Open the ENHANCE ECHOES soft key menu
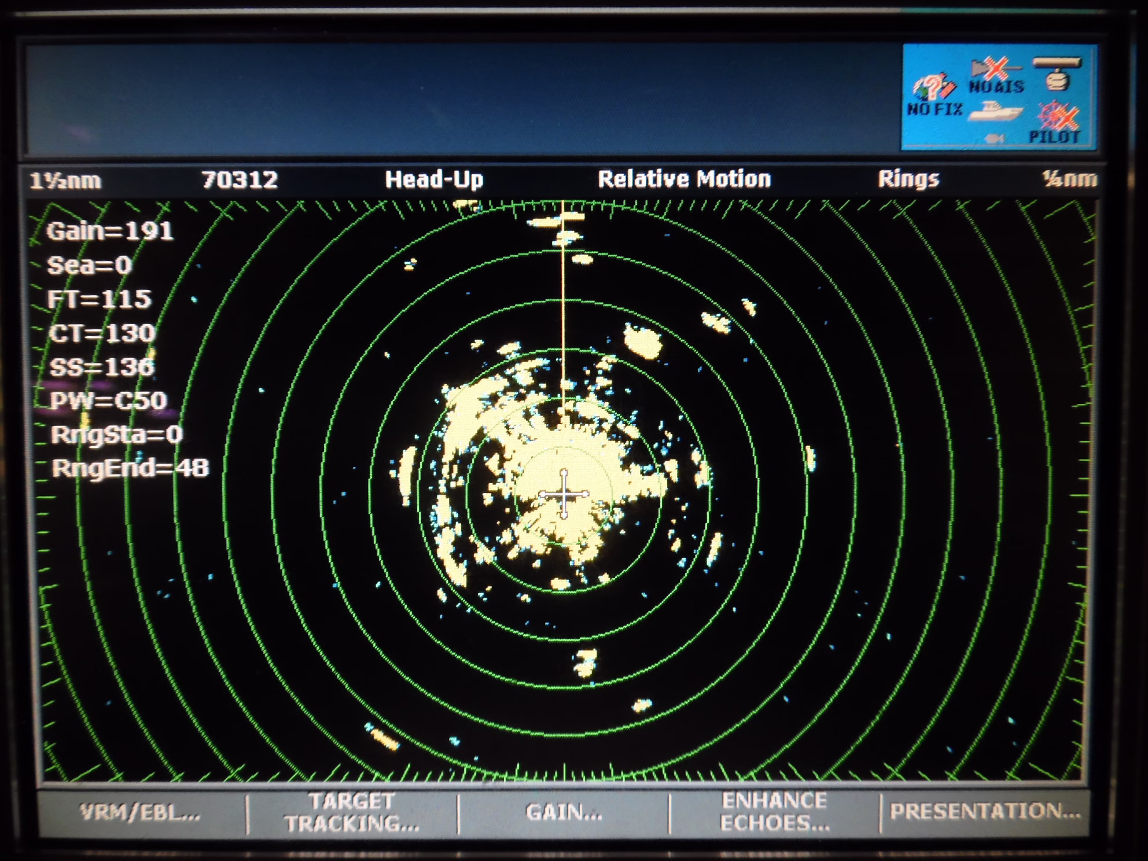 pos(775,812)
